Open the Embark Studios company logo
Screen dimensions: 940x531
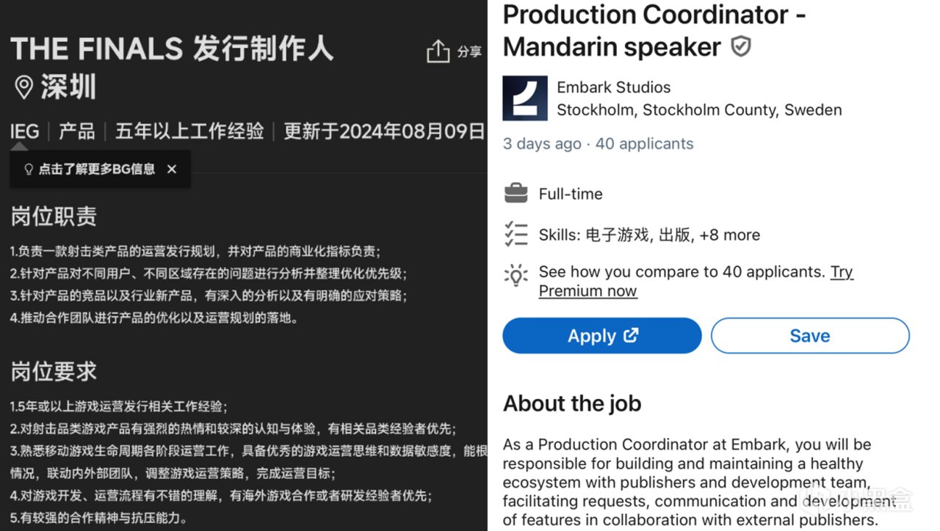pos(524,98)
